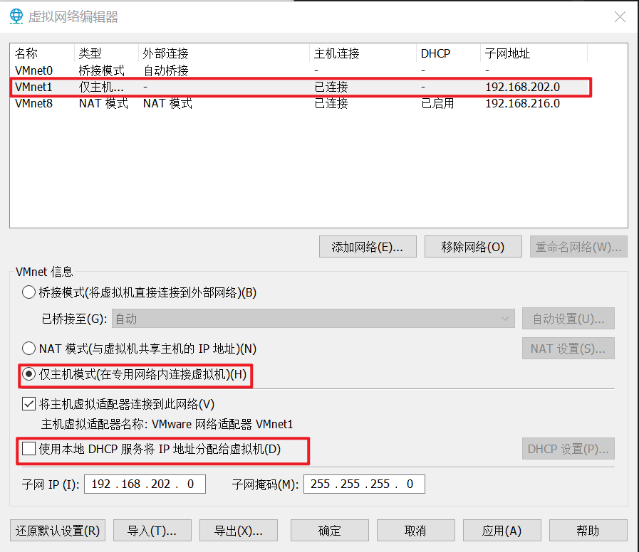This screenshot has width=639, height=552.
Task: Click the 添加网络(E)... button
Action: point(368,247)
